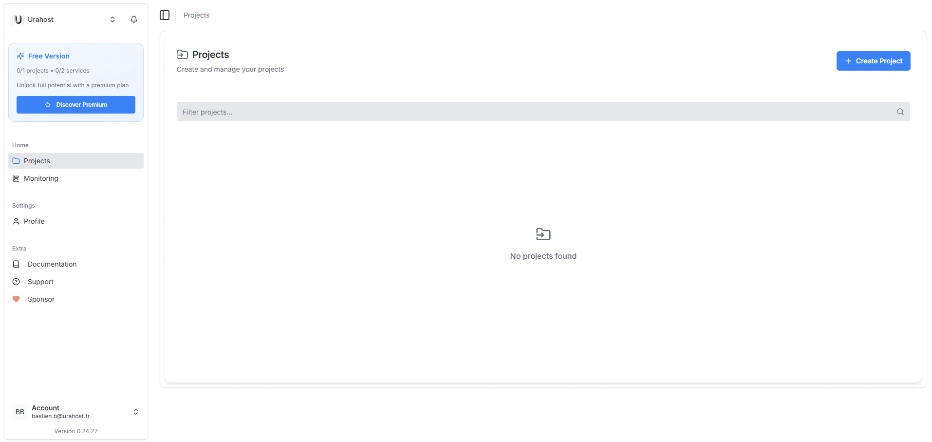Open the Support link
Image resolution: width=932 pixels, height=442 pixels.
[40, 282]
